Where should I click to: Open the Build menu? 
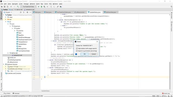pyautogui.click(x=38, y=4)
